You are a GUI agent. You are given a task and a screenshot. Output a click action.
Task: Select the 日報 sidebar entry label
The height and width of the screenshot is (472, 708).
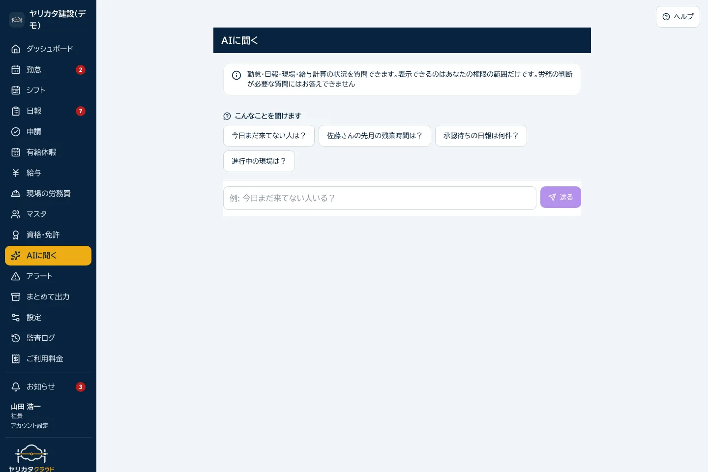[x=34, y=111]
